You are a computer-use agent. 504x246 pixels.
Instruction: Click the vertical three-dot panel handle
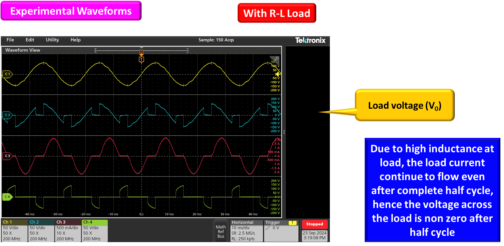pos(284,132)
